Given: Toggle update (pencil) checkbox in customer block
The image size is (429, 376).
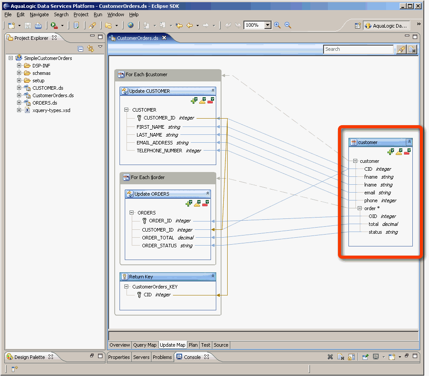Looking at the screenshot, I should click(x=399, y=151).
